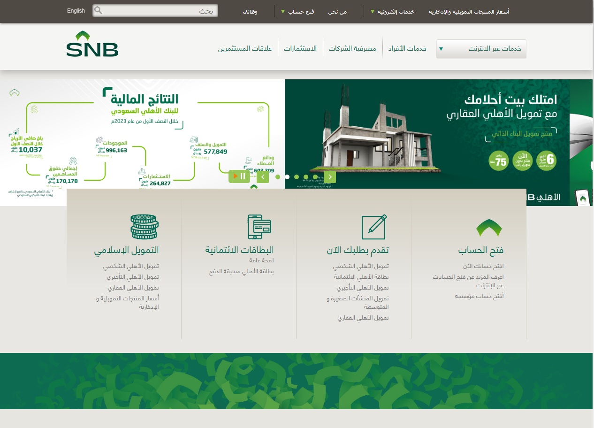
Task: Open the علاقات المستثمرين menu
Action: click(245, 49)
